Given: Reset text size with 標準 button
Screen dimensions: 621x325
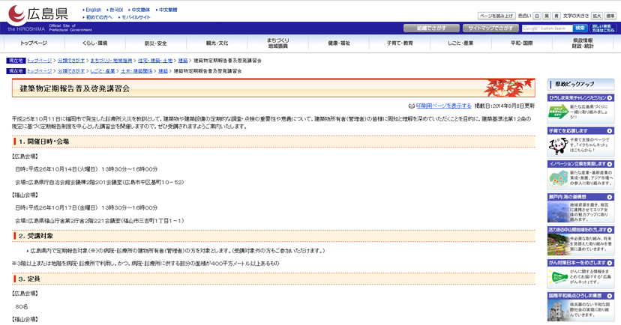Looking at the screenshot, I should click(610, 16).
